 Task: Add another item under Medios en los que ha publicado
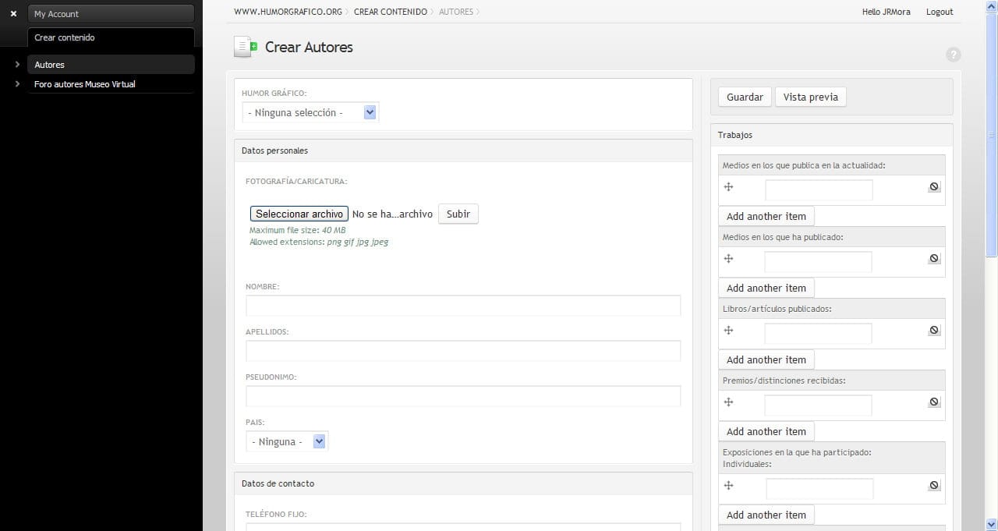pos(766,288)
